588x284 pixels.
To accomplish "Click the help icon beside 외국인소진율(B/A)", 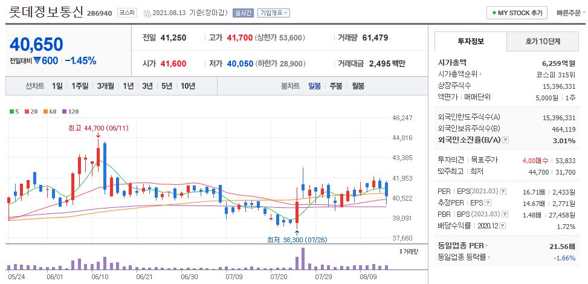I will (x=505, y=140).
